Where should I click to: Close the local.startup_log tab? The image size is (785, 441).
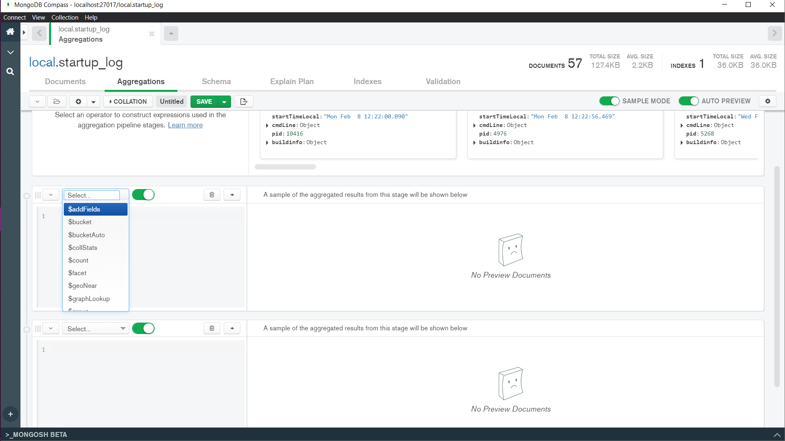[152, 34]
